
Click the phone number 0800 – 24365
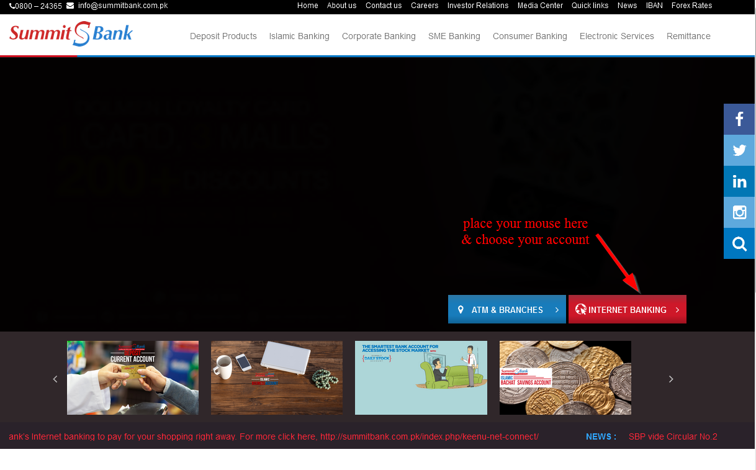coord(38,6)
